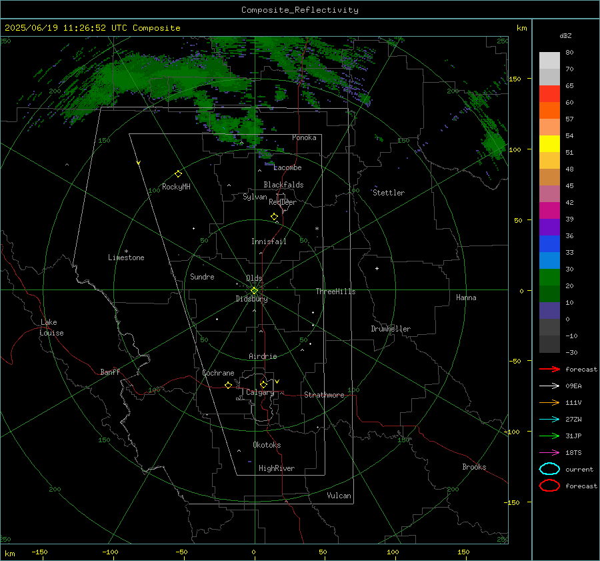Click the Blackfalds label on map
This screenshot has height=561, width=600.
point(283,185)
